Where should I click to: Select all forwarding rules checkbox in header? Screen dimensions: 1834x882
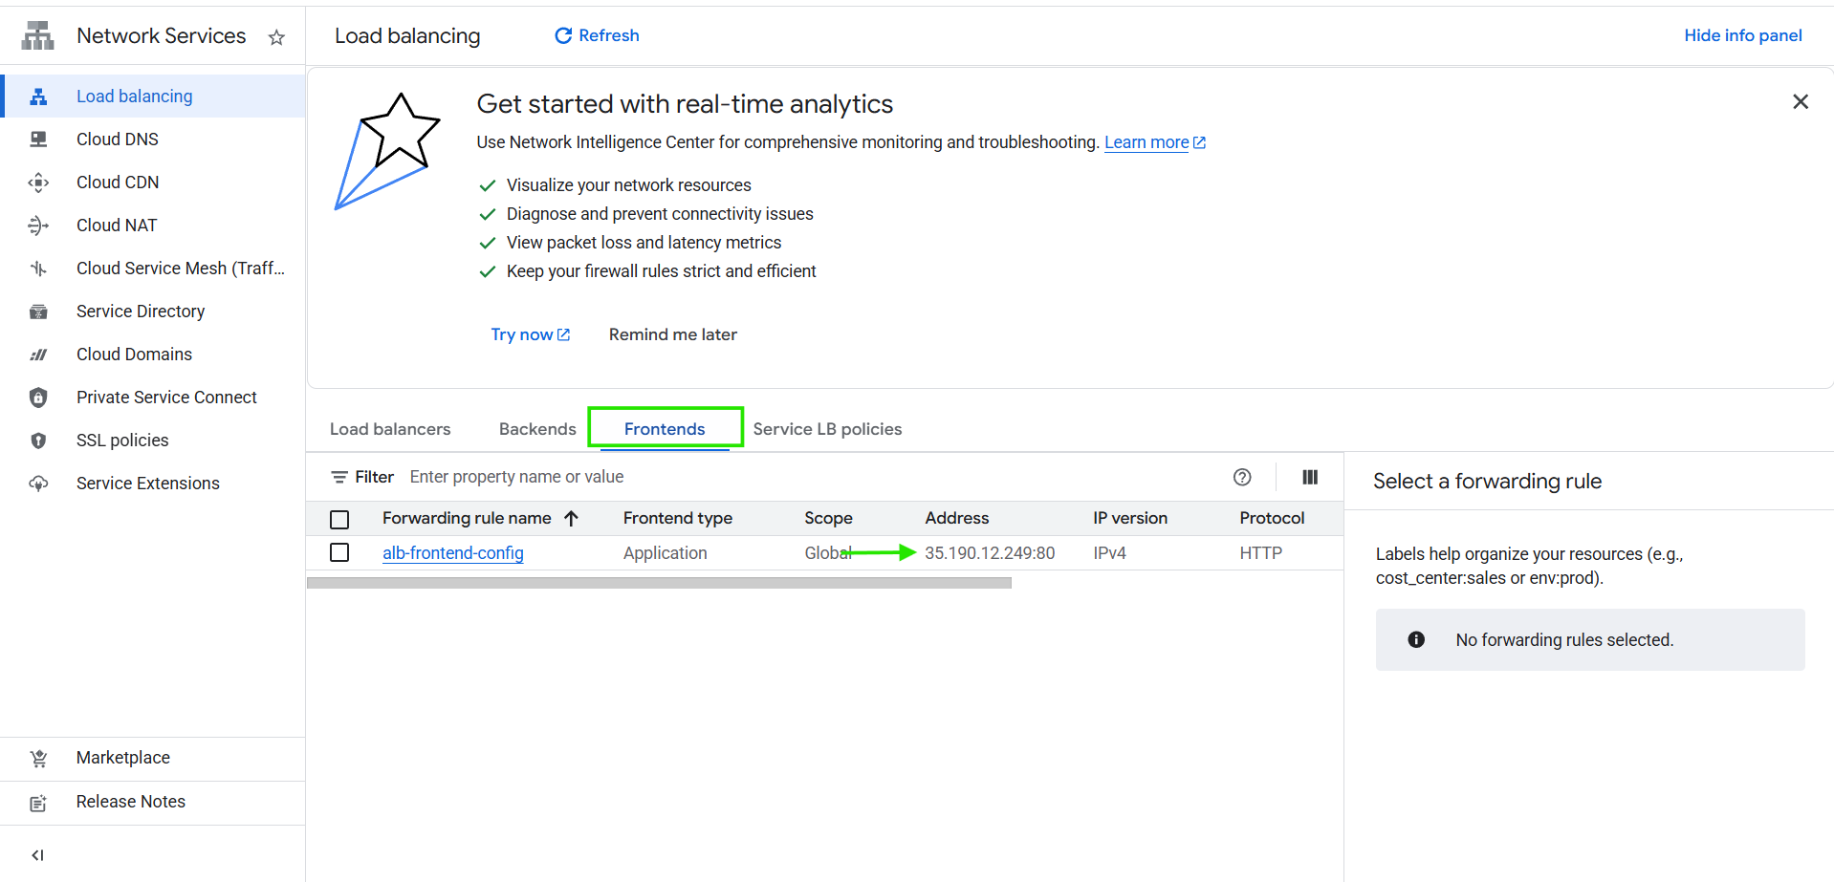coord(339,519)
